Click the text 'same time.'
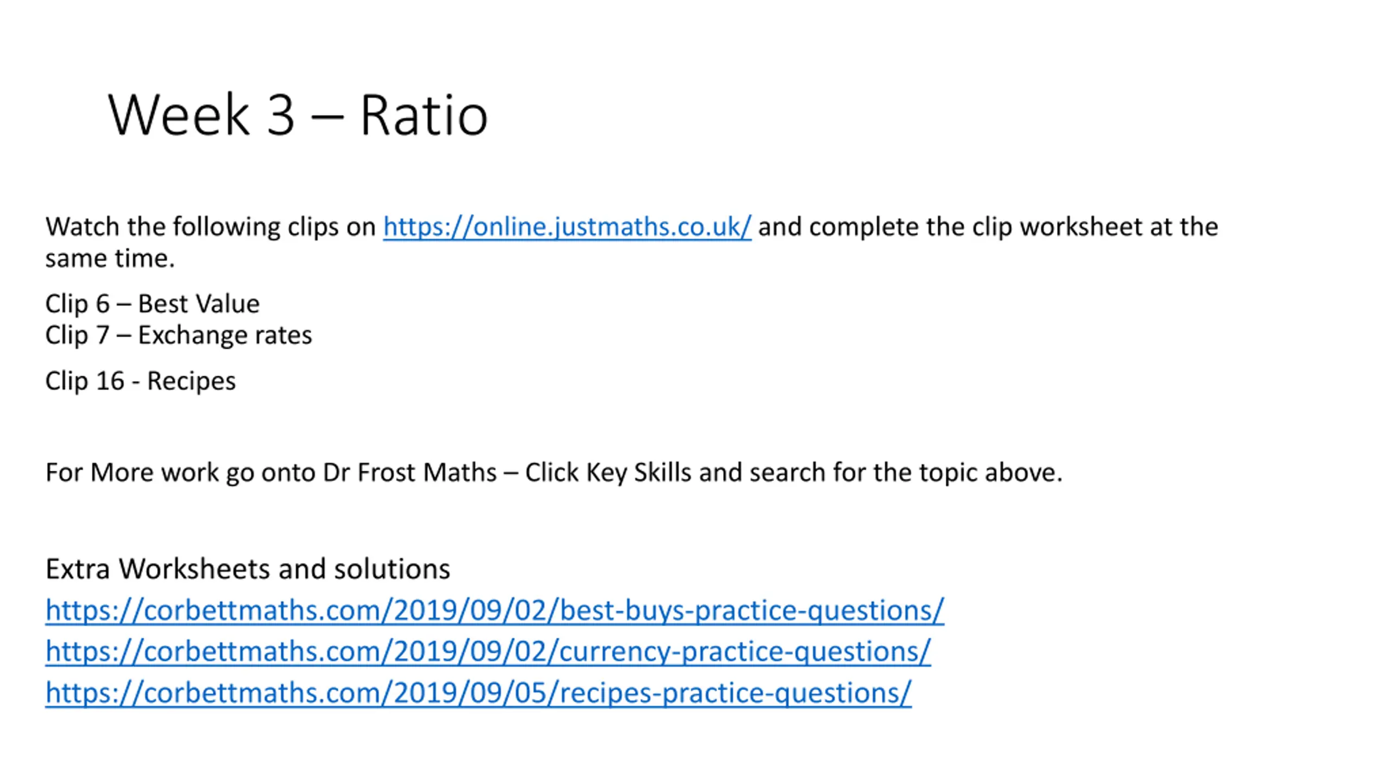Screen dimensions: 1390x782 pyautogui.click(x=110, y=258)
